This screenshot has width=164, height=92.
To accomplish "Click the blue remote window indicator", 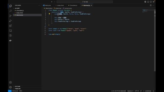I will [10, 91].
